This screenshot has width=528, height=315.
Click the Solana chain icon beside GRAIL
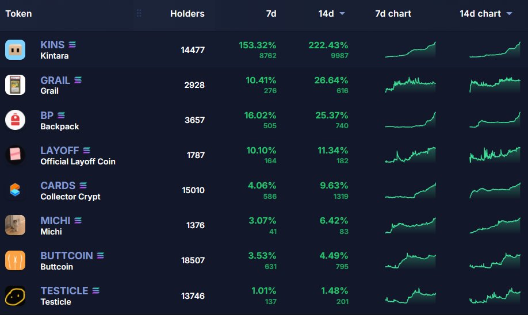(x=78, y=80)
